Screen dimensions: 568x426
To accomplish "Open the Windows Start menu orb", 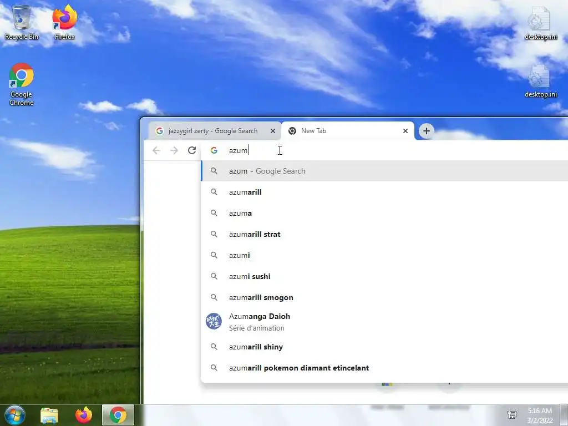I will (x=14, y=415).
